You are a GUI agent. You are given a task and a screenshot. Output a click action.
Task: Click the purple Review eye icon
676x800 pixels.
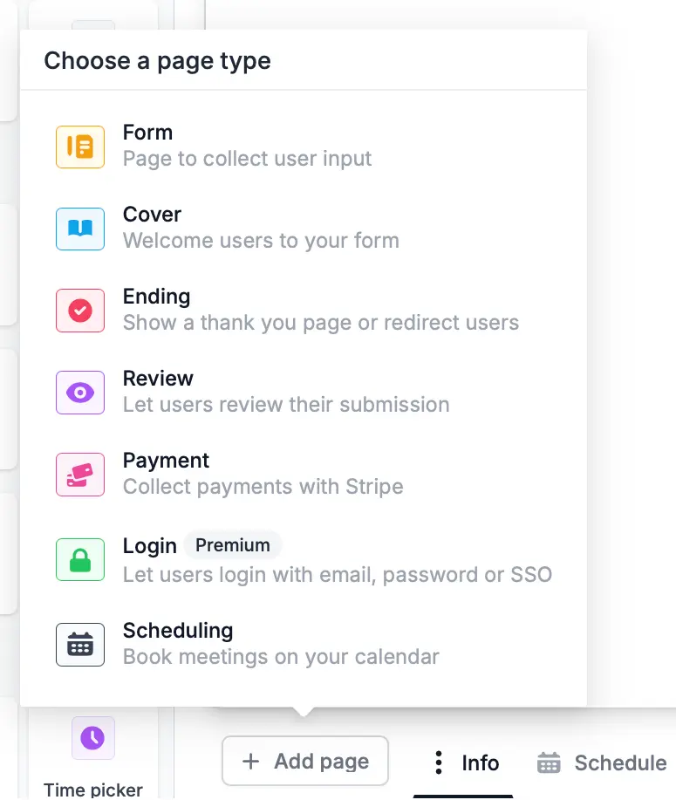pos(80,393)
